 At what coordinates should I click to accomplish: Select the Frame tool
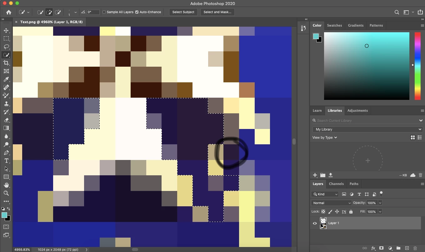click(x=6, y=71)
